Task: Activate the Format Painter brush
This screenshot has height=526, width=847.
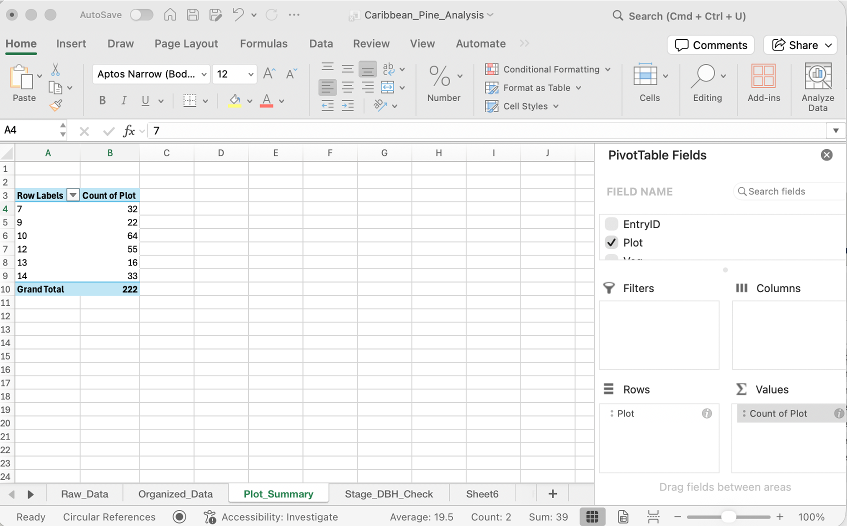Action: point(55,105)
